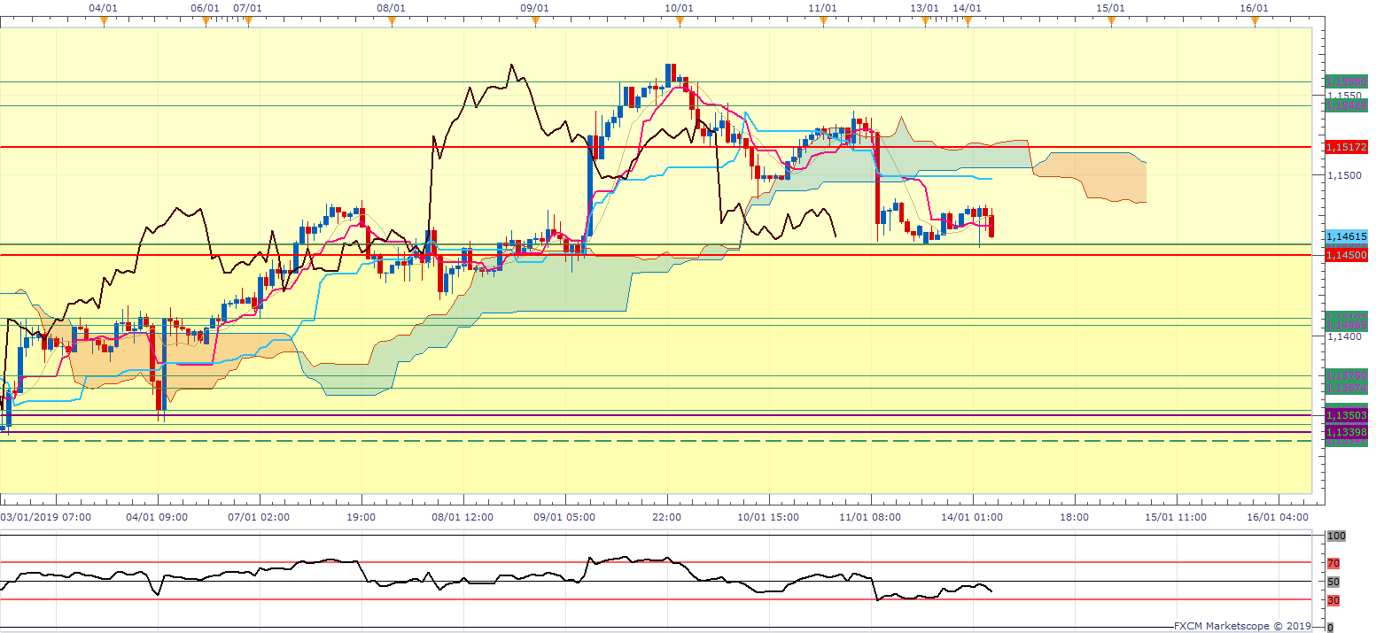
Task: Select the green 1,13750 price label
Action: pyautogui.click(x=1346, y=376)
